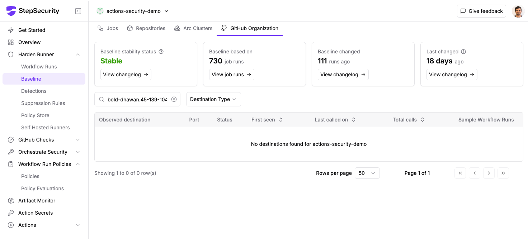Image resolution: width=528 pixels, height=239 pixels.
Task: Open the Rows per page dropdown
Action: 367,173
